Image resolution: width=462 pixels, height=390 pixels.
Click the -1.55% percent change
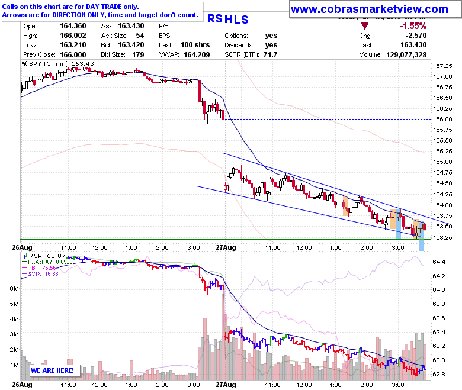coord(413,26)
